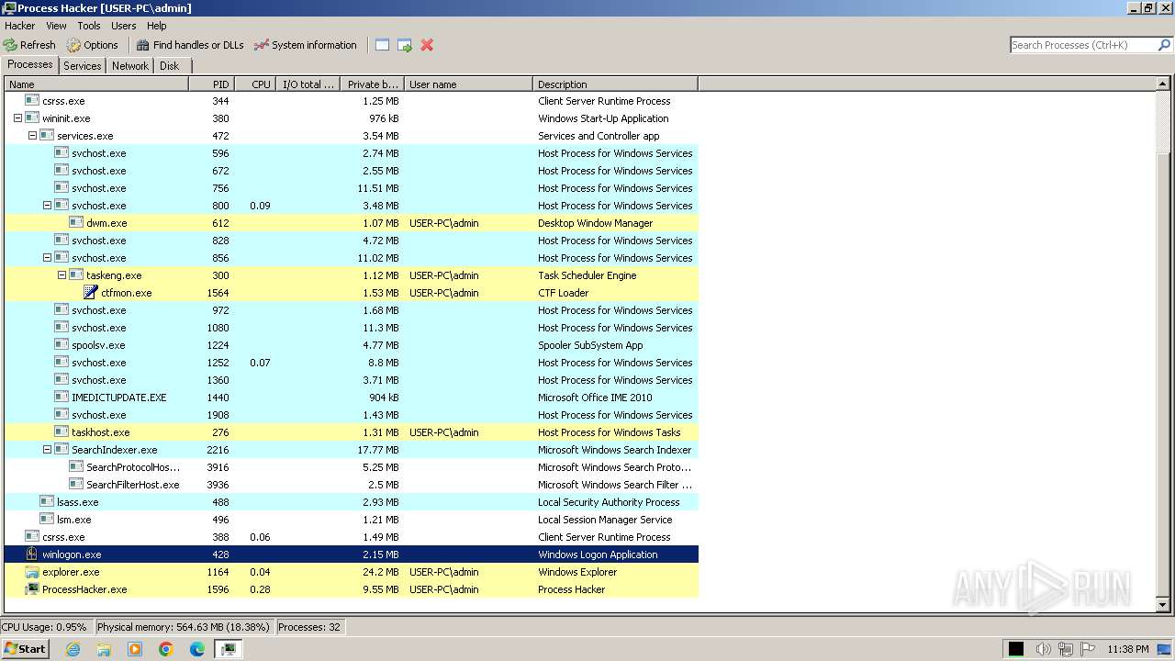
Task: Select the lsm.exe row
Action: pos(352,520)
